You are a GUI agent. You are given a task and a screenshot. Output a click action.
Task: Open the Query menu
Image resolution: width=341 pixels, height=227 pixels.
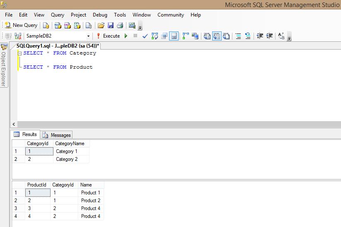click(x=58, y=15)
